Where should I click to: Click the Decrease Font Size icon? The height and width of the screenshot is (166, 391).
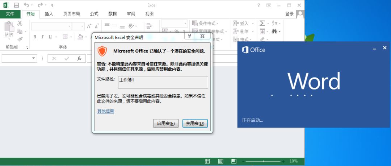[97, 26]
